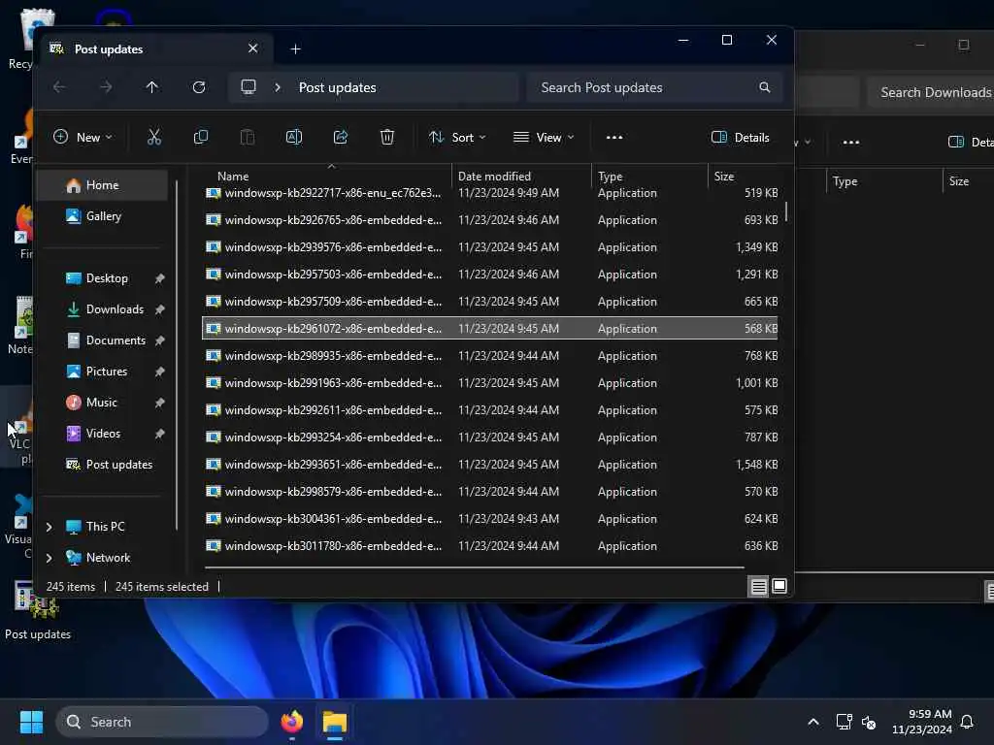The height and width of the screenshot is (745, 994).
Task: Open Gallery in the navigation pane
Action: pos(102,216)
